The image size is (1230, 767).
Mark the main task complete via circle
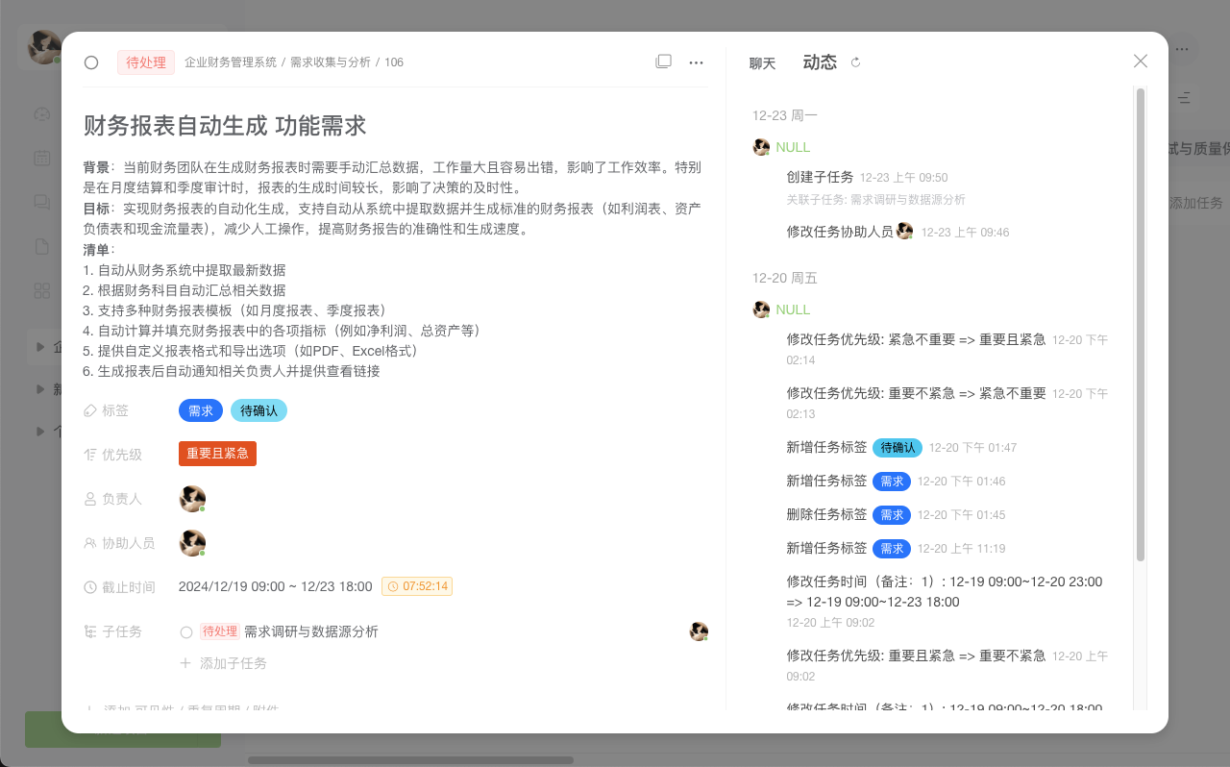click(x=91, y=62)
